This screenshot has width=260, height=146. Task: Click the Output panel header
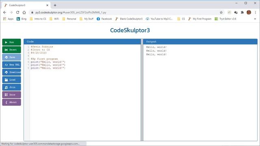click(x=200, y=41)
